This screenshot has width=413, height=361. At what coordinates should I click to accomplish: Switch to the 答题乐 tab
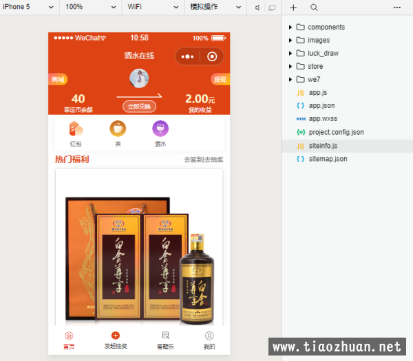point(165,340)
